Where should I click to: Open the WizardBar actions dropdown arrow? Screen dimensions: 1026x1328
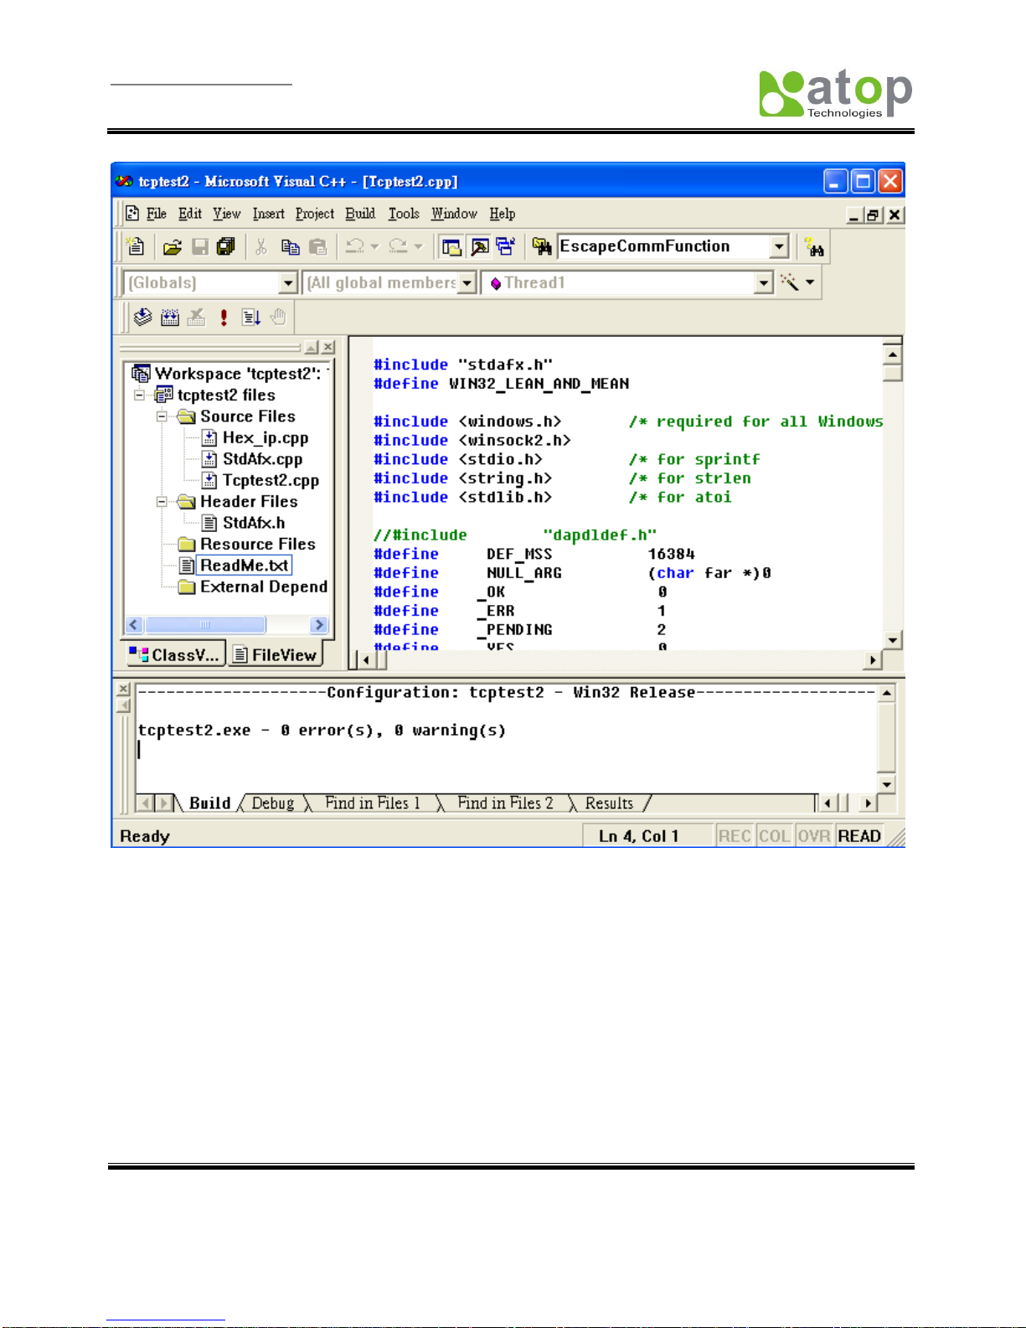pyautogui.click(x=810, y=282)
